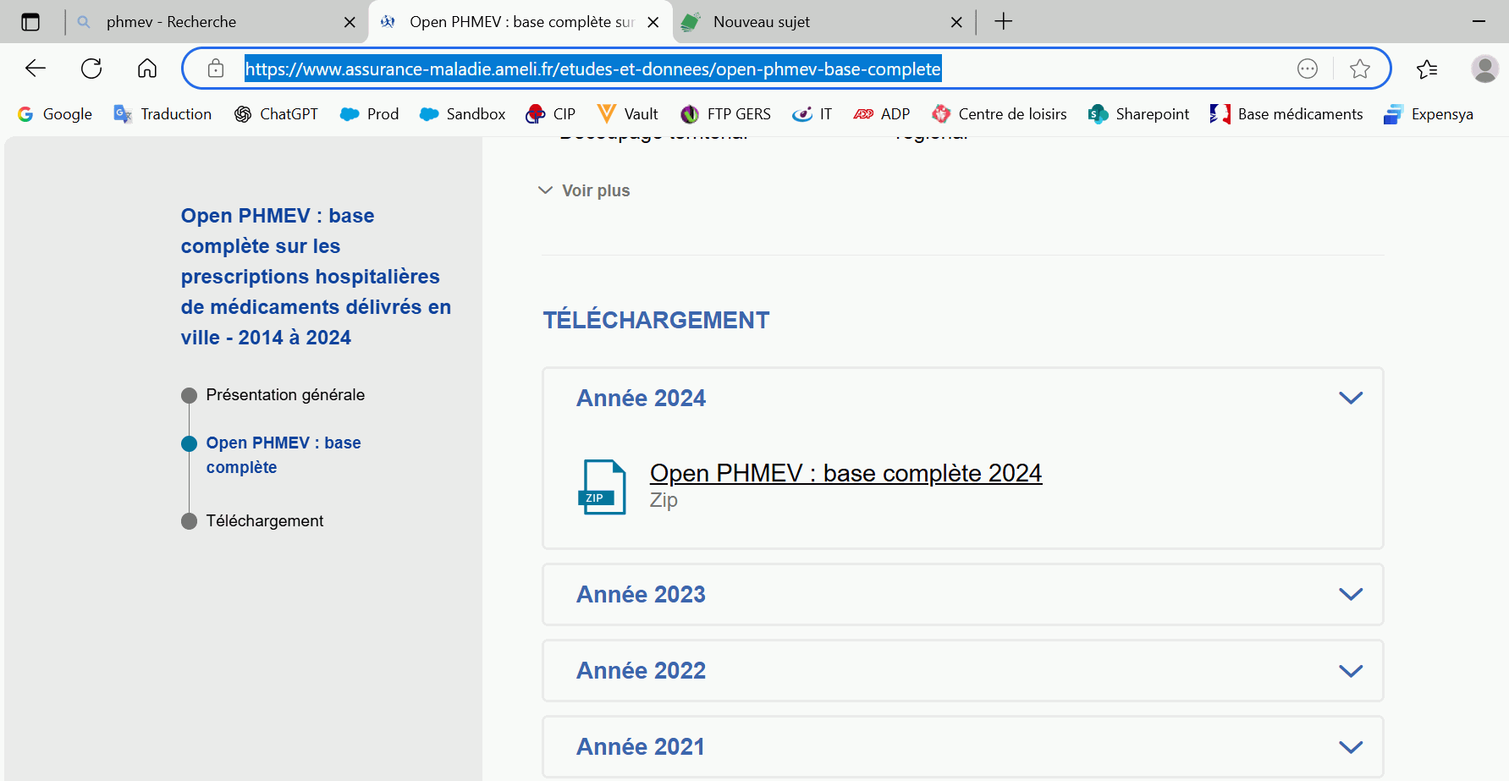The image size is (1509, 781).
Task: Collapse the Année 2024 section
Action: pyautogui.click(x=1350, y=398)
